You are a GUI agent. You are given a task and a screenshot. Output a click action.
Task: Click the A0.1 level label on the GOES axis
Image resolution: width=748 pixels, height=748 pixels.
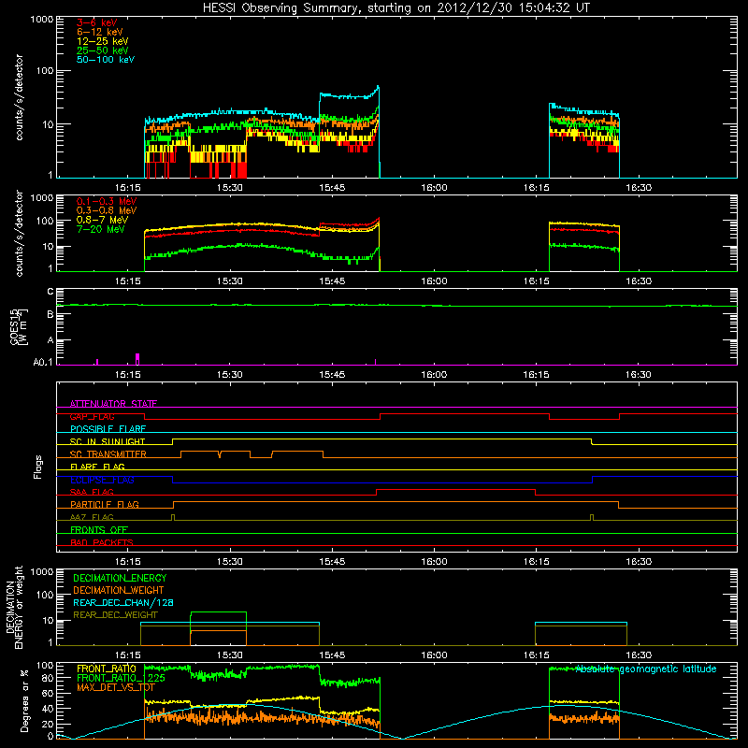tap(43, 363)
